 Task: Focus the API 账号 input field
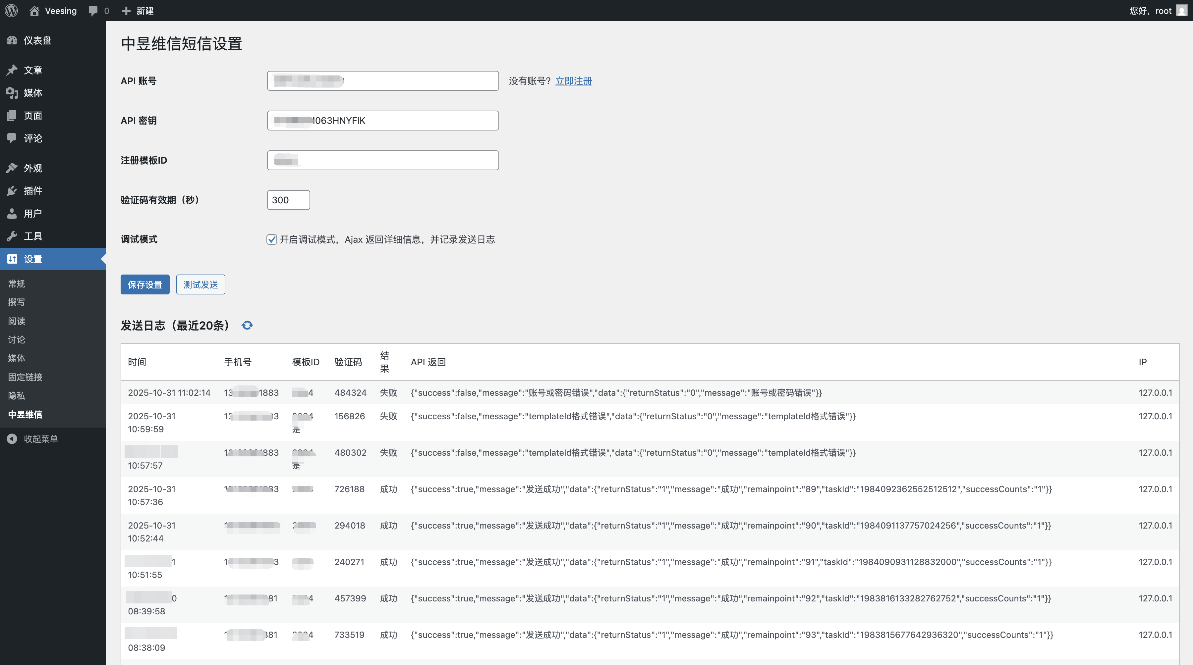click(383, 81)
